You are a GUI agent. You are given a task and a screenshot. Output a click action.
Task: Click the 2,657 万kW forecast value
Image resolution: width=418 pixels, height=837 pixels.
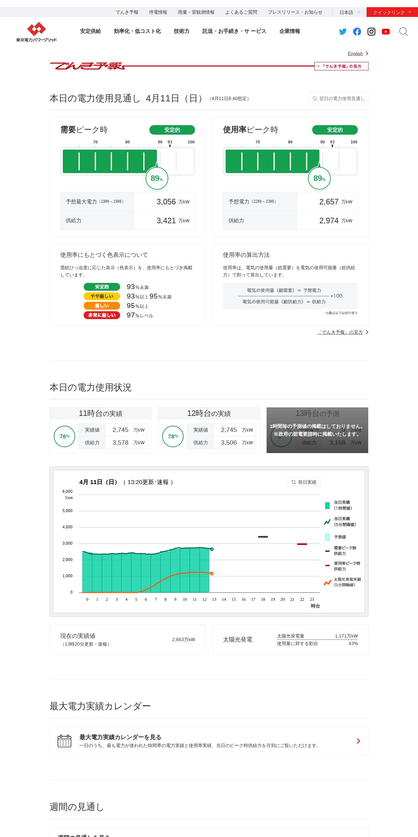click(336, 202)
